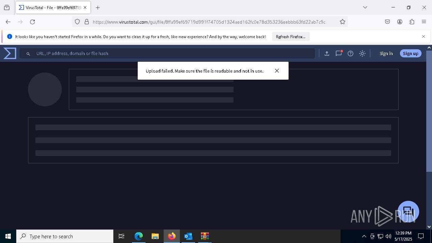Viewport: 432px width, 243px height.
Task: Dismiss the Upload failed message
Action: coord(277,71)
